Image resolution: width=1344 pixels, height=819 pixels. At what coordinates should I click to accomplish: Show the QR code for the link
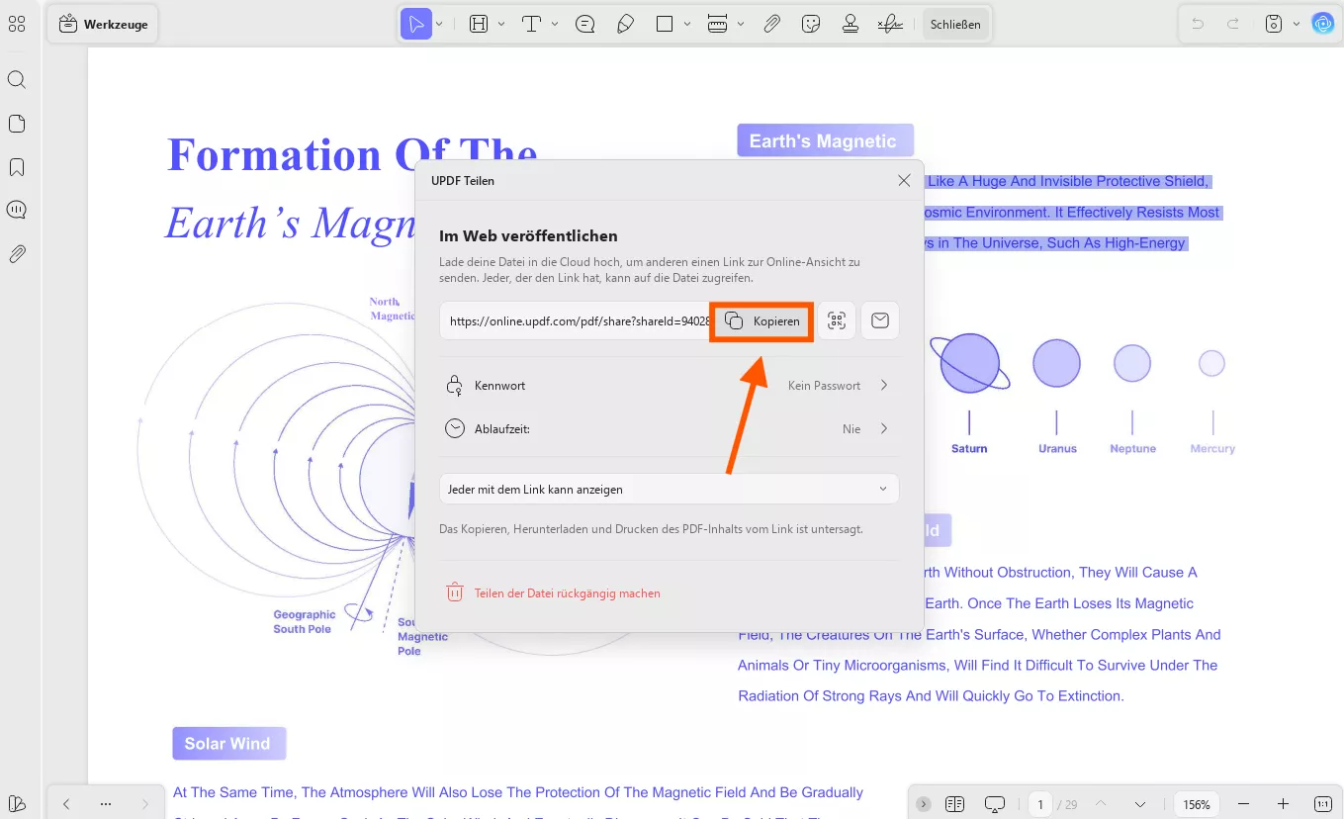[837, 320]
